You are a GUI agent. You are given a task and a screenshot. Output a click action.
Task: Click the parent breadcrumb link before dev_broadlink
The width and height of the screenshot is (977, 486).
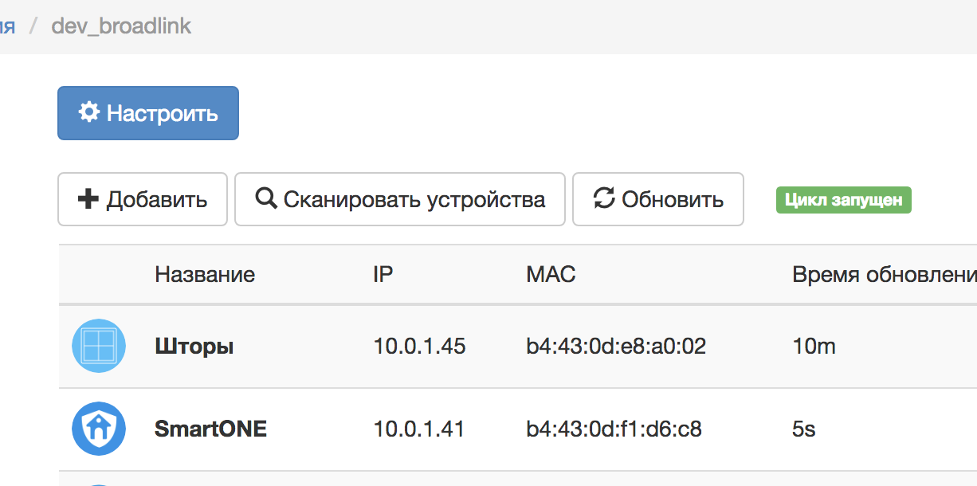tap(6, 25)
